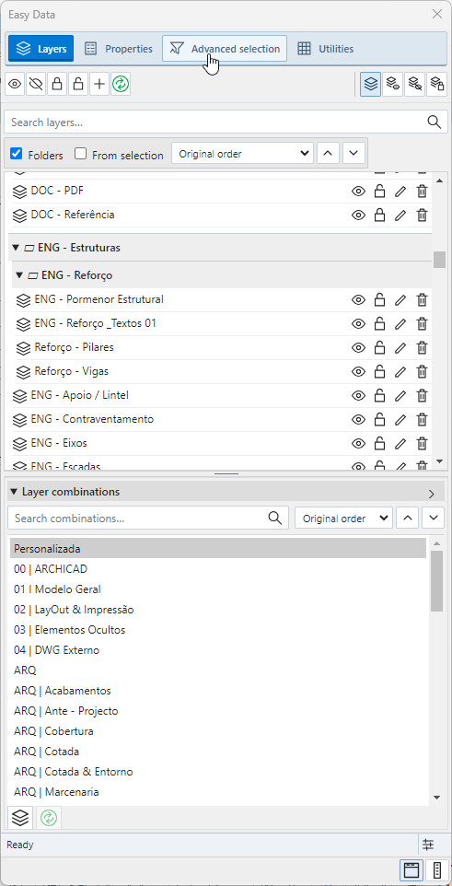Choose the 02 | LayOut & Impressão combination
The image size is (452, 886).
(218, 610)
